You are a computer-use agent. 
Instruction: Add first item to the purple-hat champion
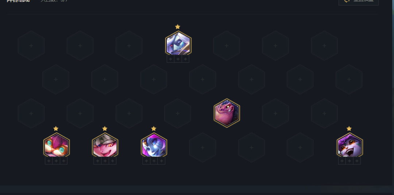[x=342, y=161]
